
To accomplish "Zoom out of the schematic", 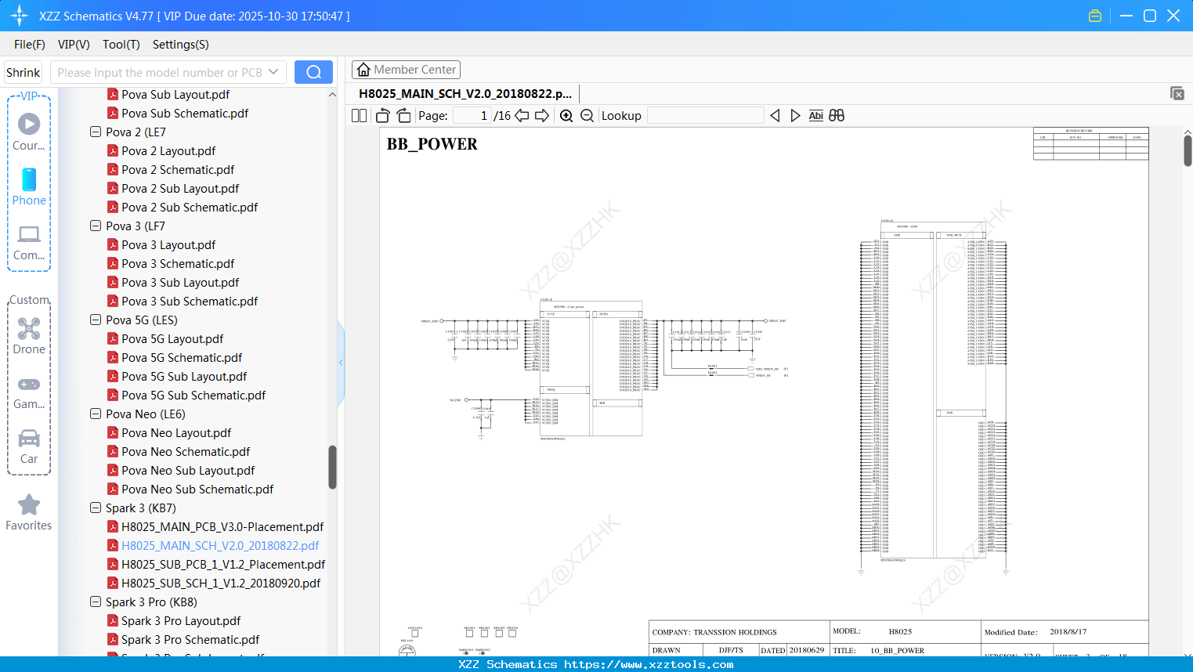I will tap(587, 116).
